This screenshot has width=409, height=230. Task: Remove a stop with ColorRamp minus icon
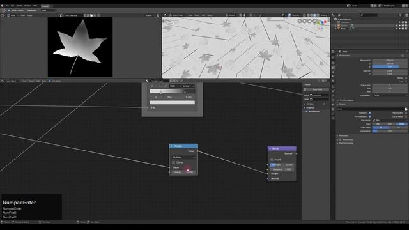[156, 86]
